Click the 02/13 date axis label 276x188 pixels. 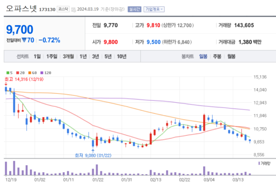pyautogui.click(x=156, y=180)
